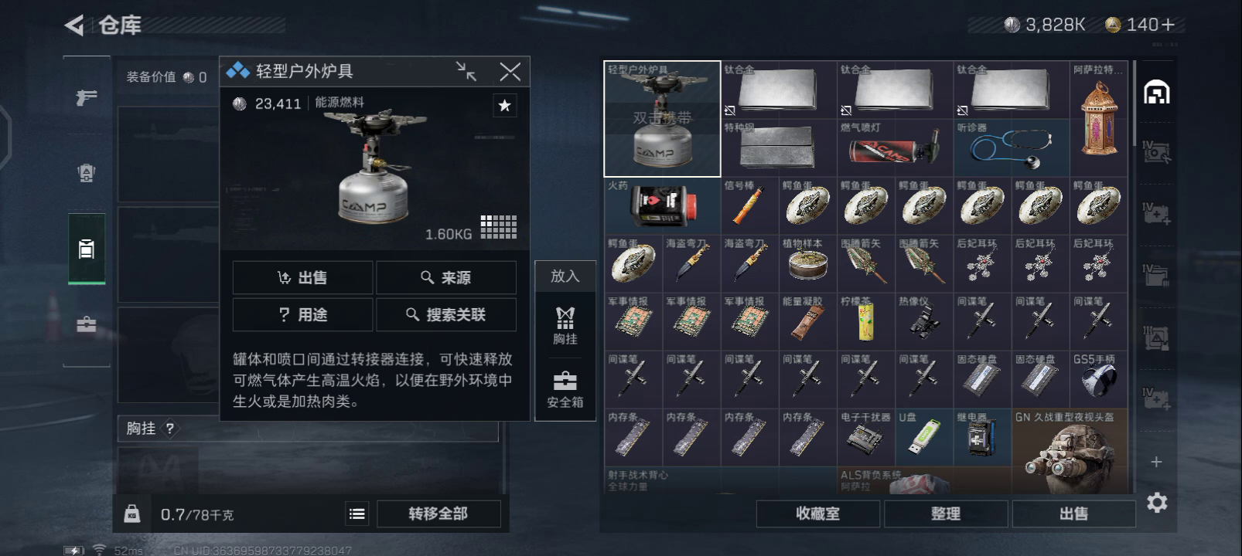The height and width of the screenshot is (556, 1242).
Task: Toggle the list view icon beside 转移全部
Action: point(357,514)
